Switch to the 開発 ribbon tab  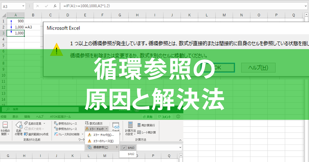(27, 116)
